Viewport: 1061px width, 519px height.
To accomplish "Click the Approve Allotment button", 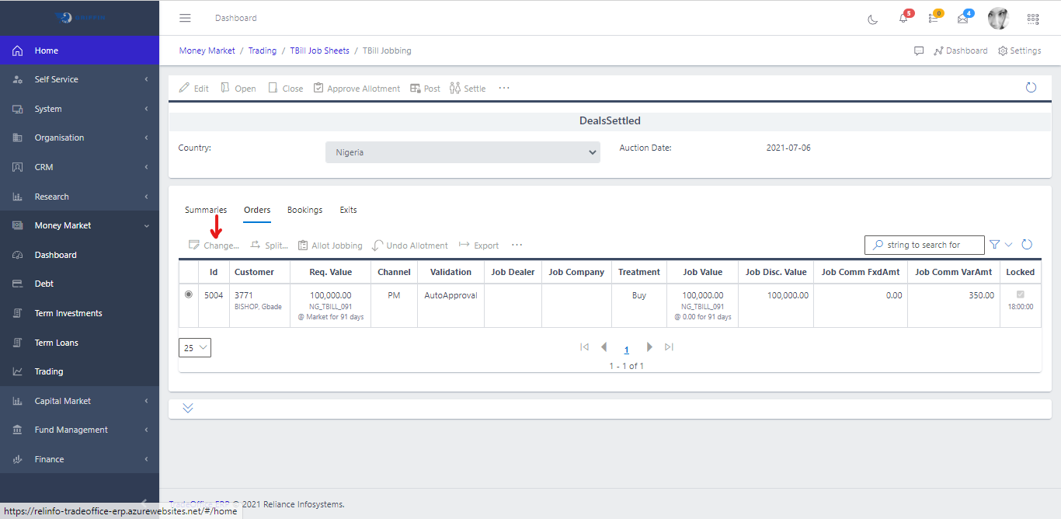I will (357, 89).
